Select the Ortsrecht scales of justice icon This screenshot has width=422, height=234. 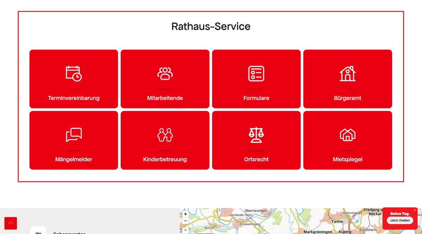(256, 135)
